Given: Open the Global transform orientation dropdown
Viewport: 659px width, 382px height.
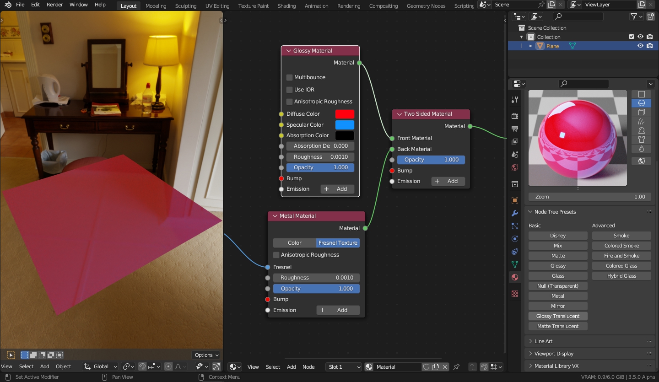Looking at the screenshot, I should coord(101,366).
